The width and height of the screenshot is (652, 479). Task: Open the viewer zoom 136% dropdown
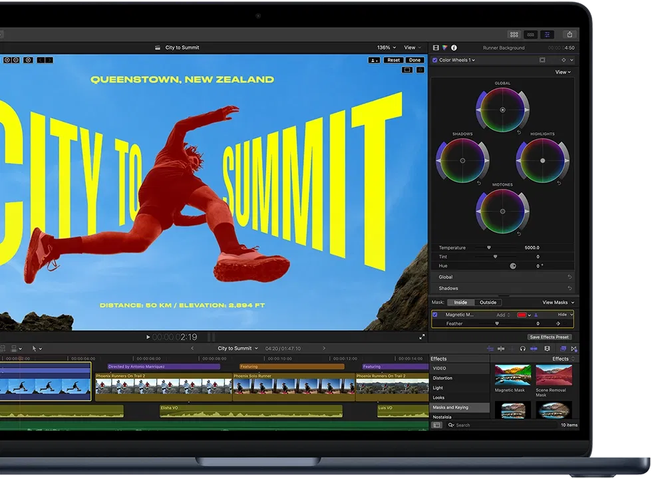pyautogui.click(x=387, y=48)
